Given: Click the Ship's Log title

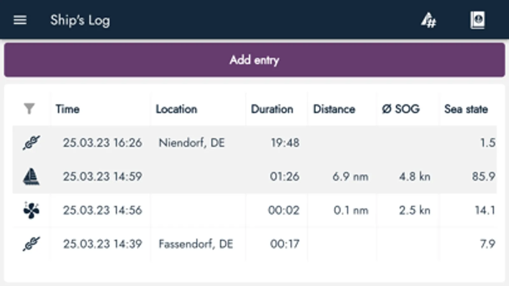Looking at the screenshot, I should pyautogui.click(x=80, y=20).
